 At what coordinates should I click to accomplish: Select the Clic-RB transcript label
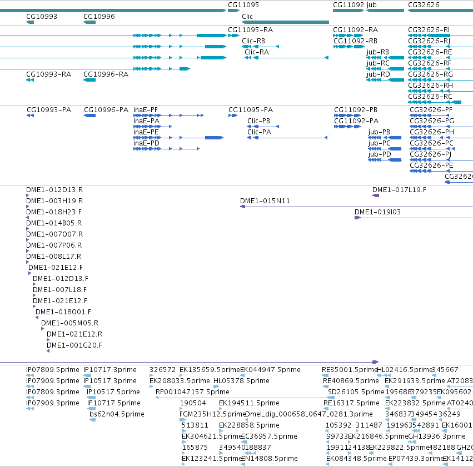pos(253,41)
